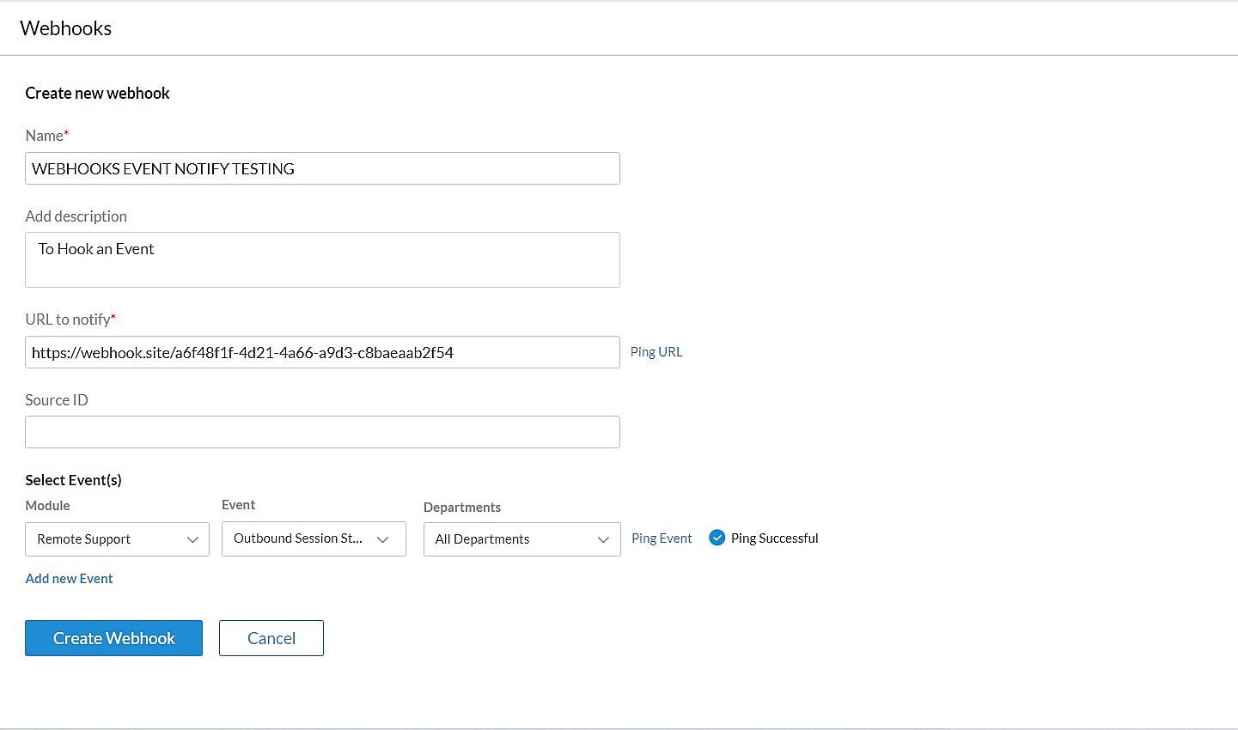The height and width of the screenshot is (730, 1238).
Task: Click the Ping Successful status text
Action: pyautogui.click(x=774, y=538)
